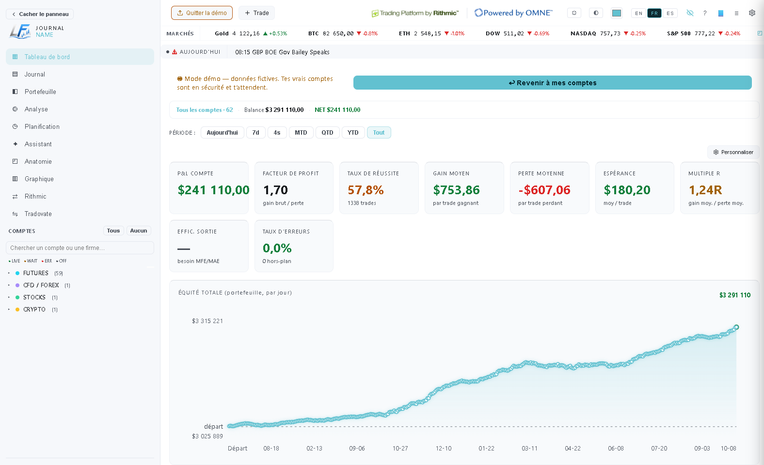Expand the CFD / FOREX account group
This screenshot has width=764, height=465.
[x=80, y=285]
